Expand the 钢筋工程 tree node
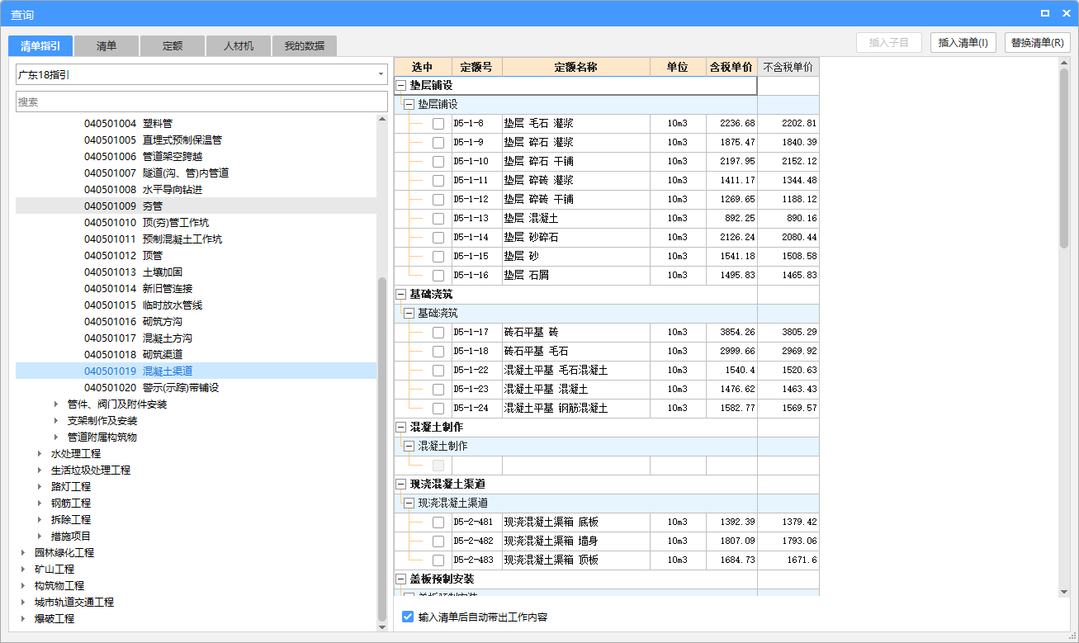 click(x=40, y=504)
